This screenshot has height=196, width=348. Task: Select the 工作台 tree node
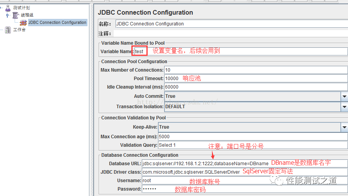point(19,30)
